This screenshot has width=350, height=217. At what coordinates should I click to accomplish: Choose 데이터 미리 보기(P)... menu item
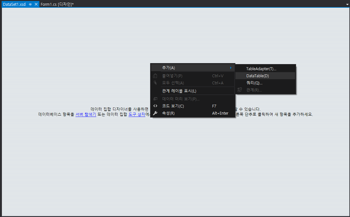click(x=193, y=99)
